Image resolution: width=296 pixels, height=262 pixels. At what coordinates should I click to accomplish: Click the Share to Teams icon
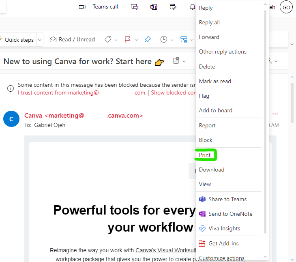202,199
